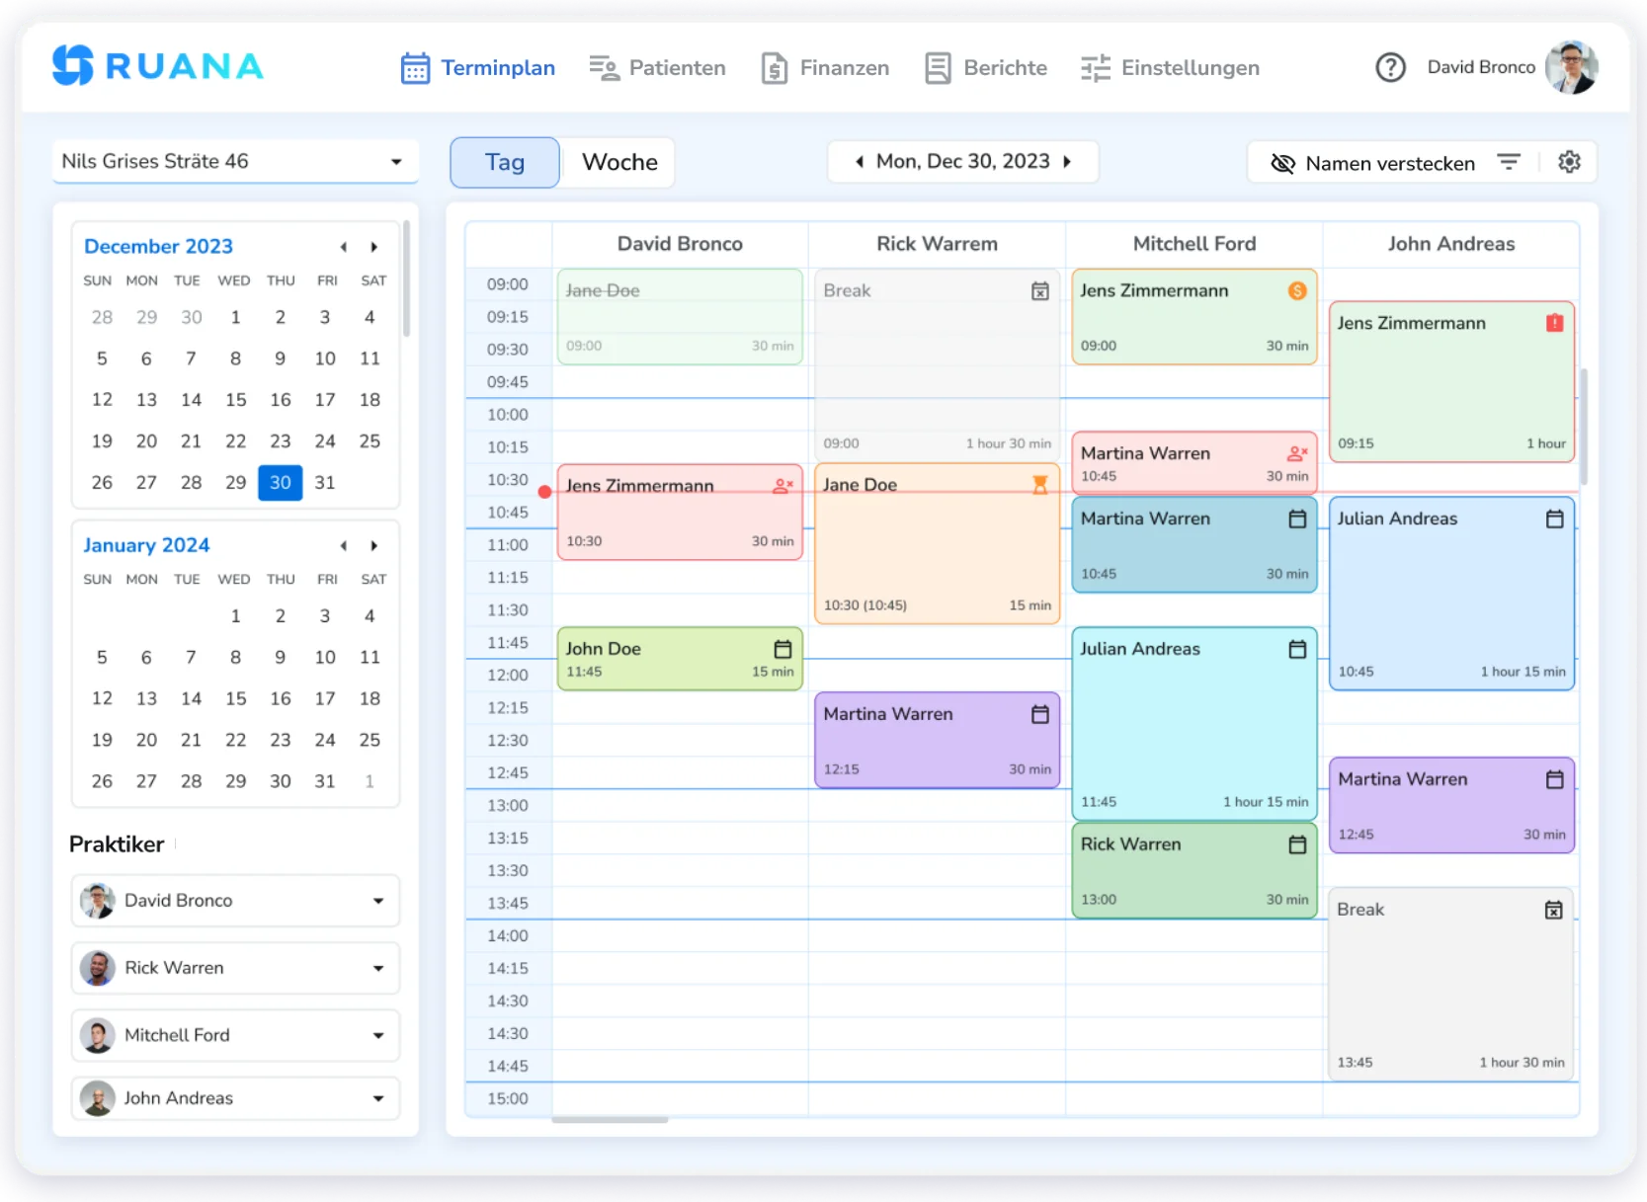Select the December 2023 forward arrow
Screen dimensions: 1647x1202
373,247
